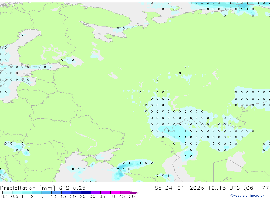The image size is (270, 198).
Task: Select the 0.5–1 mm legend color swatch
Action: [x=17, y=193]
